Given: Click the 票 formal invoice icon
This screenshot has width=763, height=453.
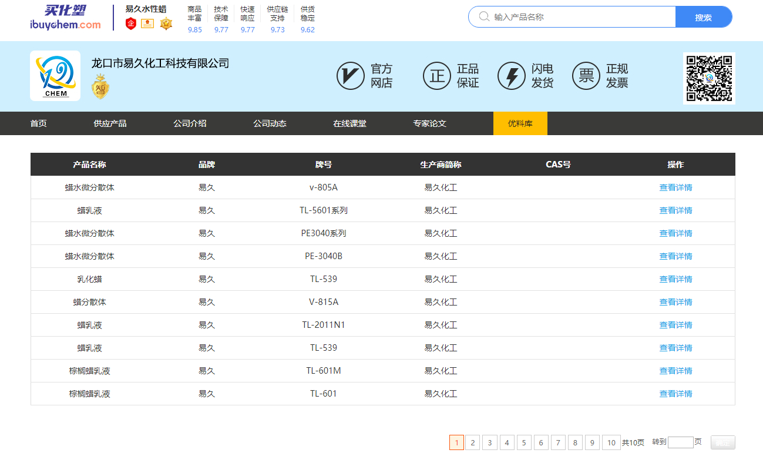Looking at the screenshot, I should 586,76.
